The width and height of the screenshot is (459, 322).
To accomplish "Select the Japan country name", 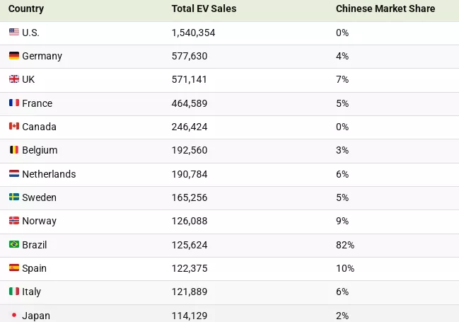I will (36, 316).
